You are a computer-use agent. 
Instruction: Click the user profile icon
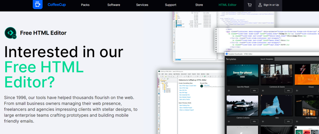coord(259,5)
